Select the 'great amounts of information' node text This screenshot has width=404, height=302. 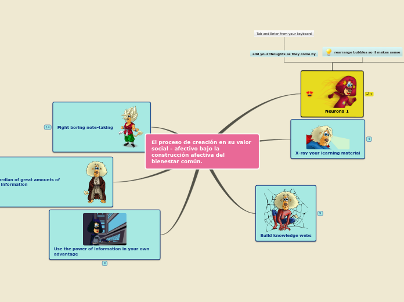(30, 182)
